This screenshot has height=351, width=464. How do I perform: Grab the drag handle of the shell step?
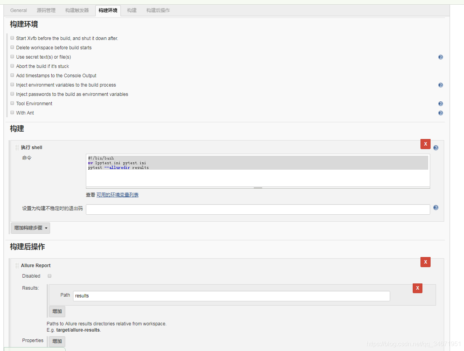tap(17, 148)
